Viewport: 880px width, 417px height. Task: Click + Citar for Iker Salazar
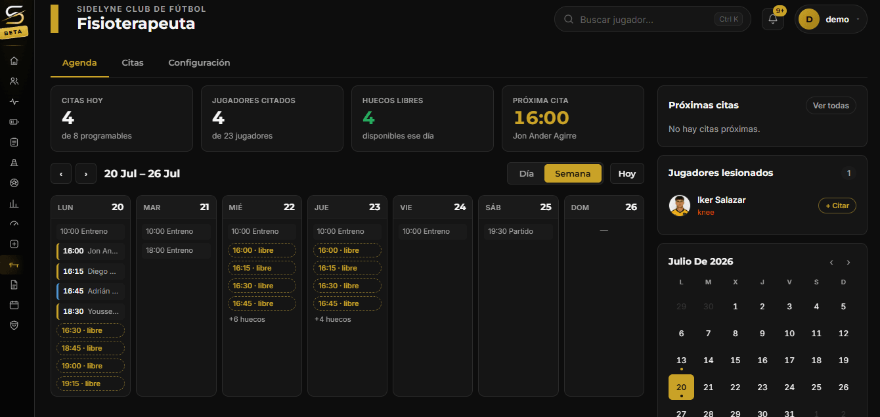tap(837, 206)
